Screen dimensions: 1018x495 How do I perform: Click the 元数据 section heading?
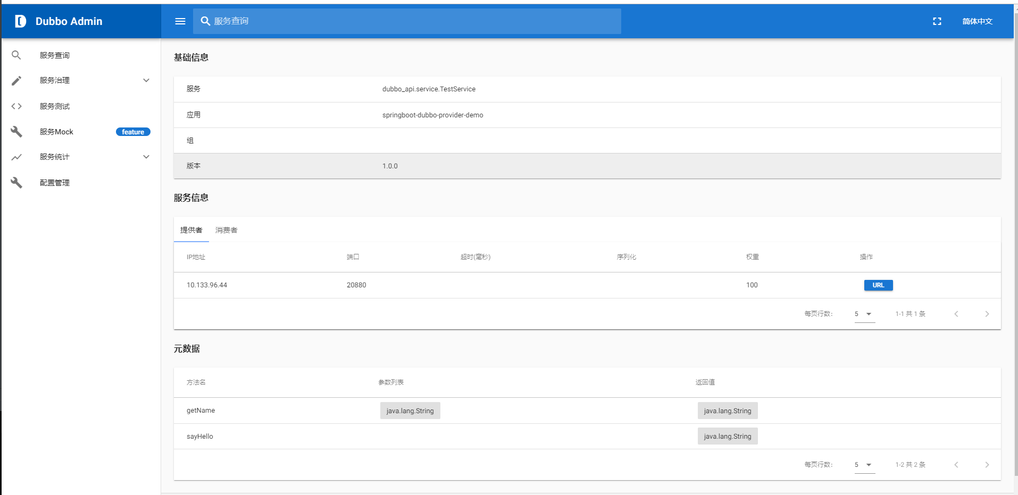coord(187,348)
